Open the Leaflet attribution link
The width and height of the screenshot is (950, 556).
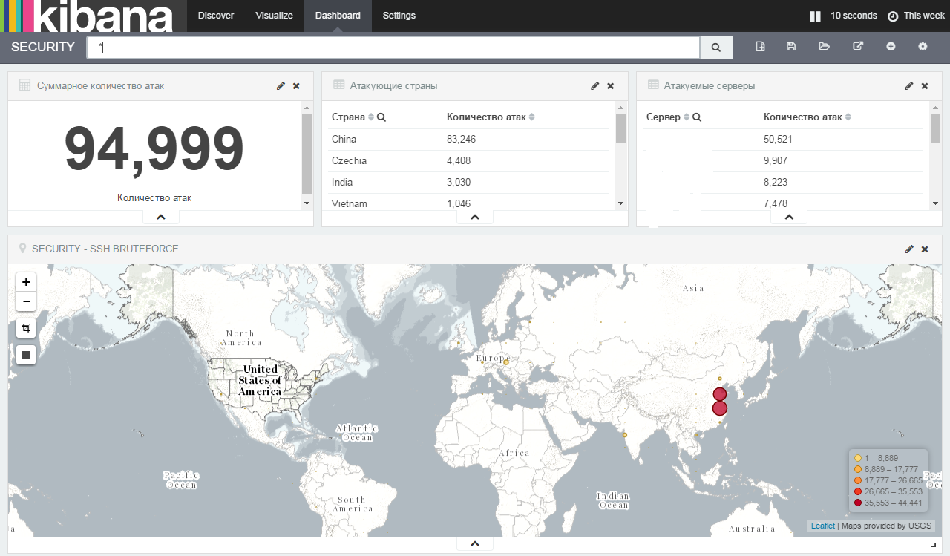click(x=822, y=526)
